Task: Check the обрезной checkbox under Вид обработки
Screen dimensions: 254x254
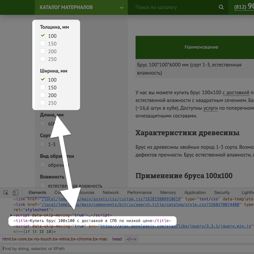Action: coord(43,165)
